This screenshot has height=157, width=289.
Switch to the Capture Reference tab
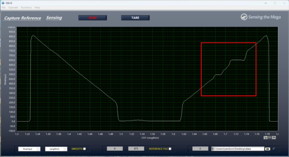23,18
